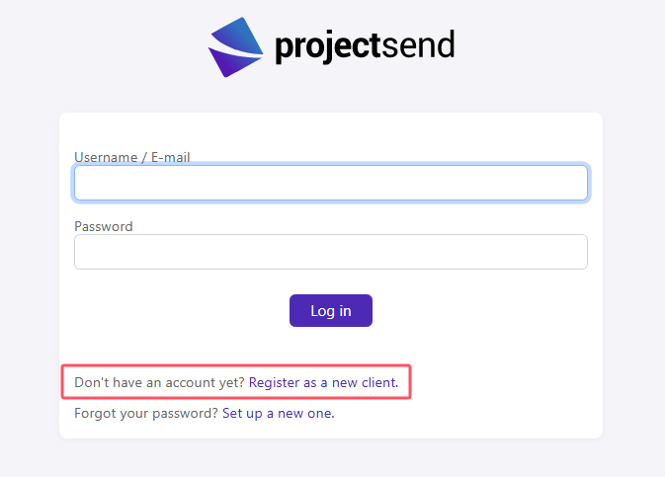Focus the Username / E-mail input field
The width and height of the screenshot is (665, 477).
coord(331,183)
